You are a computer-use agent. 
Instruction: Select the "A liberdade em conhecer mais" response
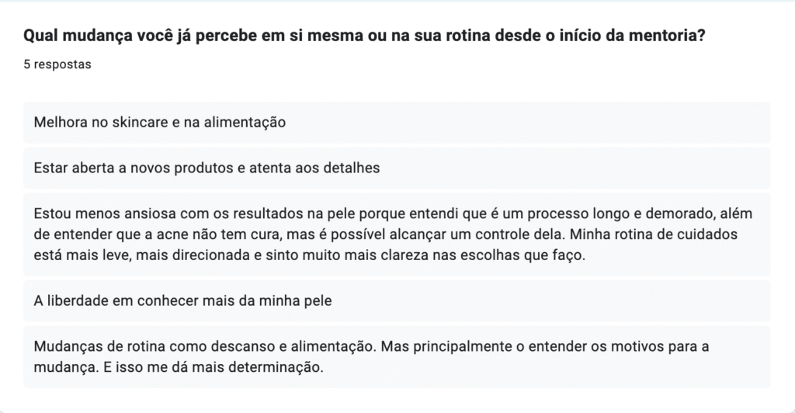[183, 300]
